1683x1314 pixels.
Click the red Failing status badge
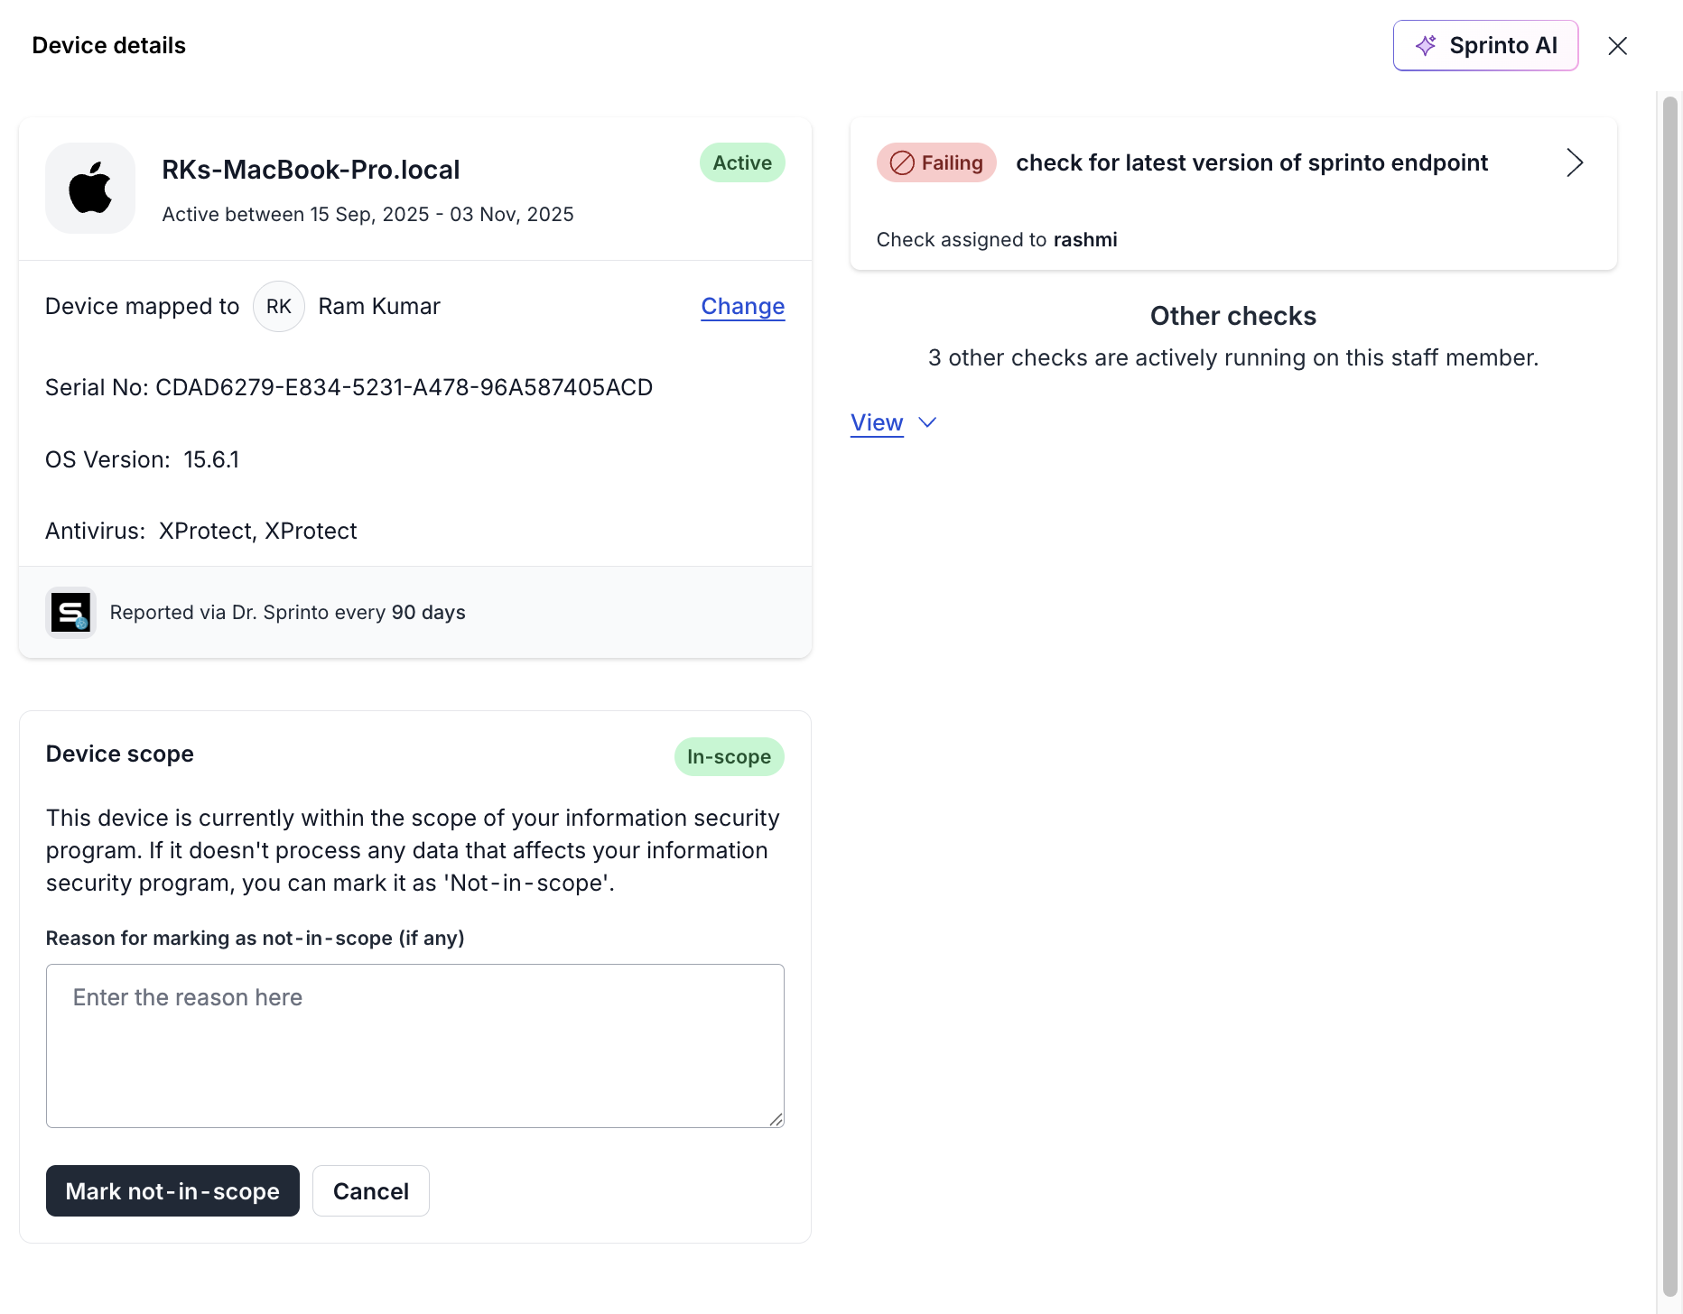(x=936, y=163)
